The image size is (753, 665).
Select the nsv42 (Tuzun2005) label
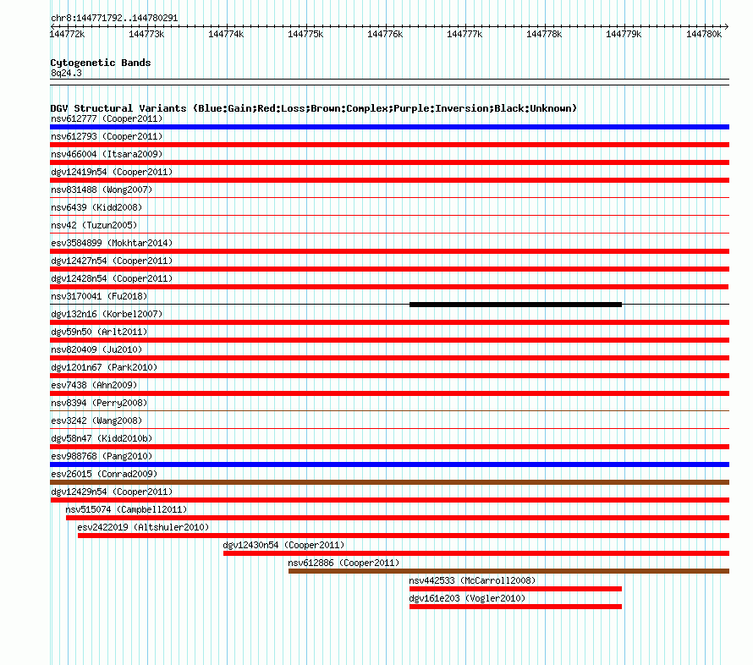tap(94, 225)
